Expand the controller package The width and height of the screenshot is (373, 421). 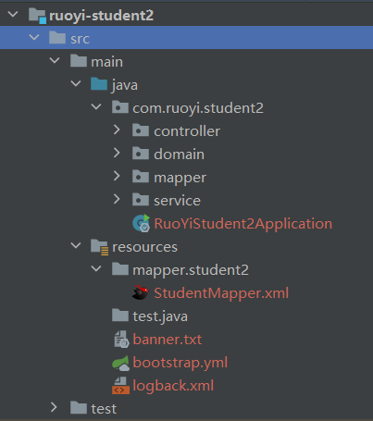click(x=117, y=130)
